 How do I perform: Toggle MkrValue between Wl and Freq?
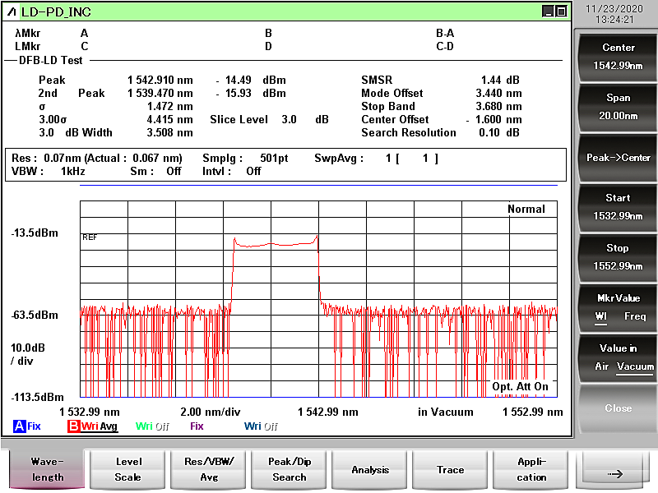pyautogui.click(x=618, y=307)
